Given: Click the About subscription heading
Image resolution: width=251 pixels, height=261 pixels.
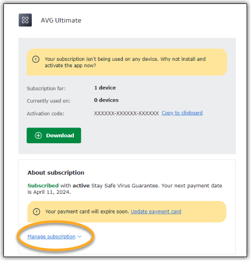Looking at the screenshot, I should 56,173.
